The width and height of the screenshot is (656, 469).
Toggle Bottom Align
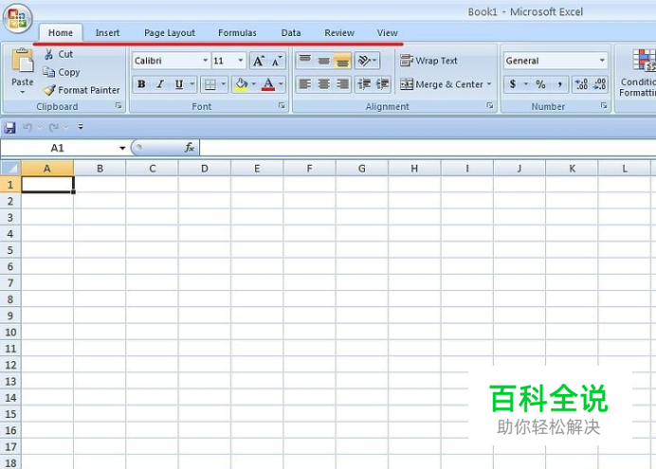(x=342, y=61)
